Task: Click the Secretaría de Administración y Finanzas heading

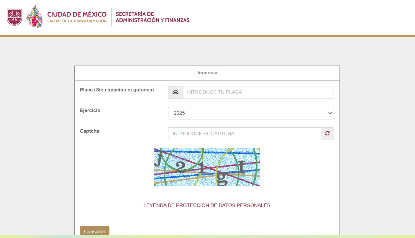Action: point(152,17)
